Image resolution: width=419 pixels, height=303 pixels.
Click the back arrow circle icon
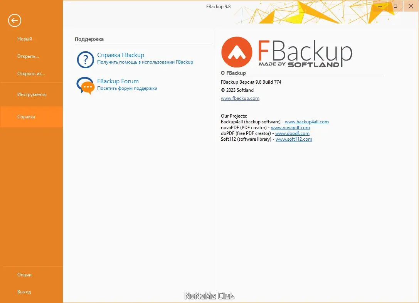pos(14,20)
